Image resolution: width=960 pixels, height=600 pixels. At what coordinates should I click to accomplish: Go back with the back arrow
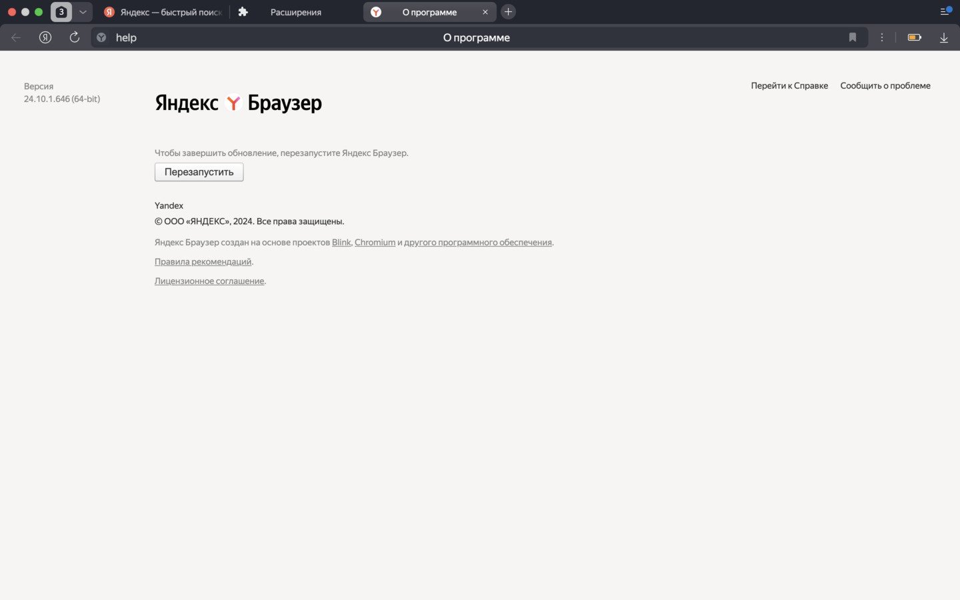pos(16,37)
